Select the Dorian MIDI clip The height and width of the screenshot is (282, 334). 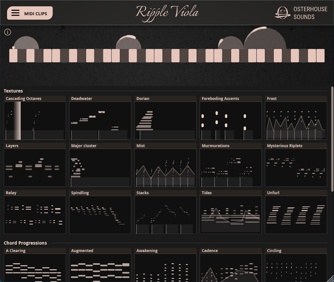point(165,118)
